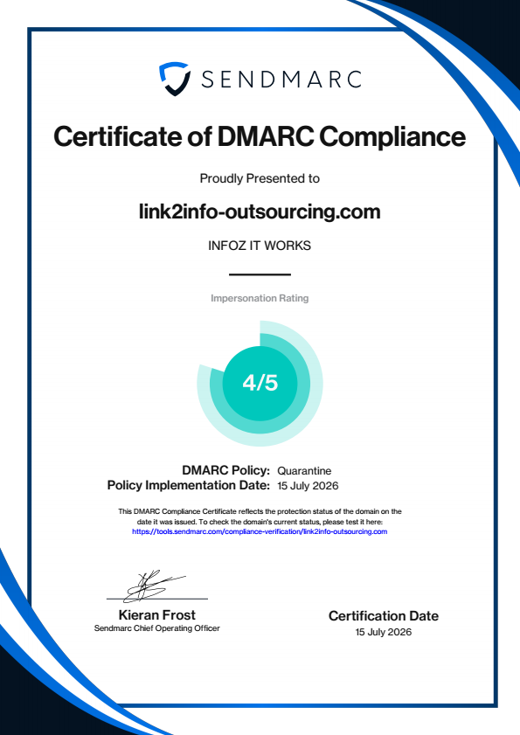This screenshot has width=520, height=735.
Task: Click the domain name 'link2info-outsourcing.com' heading
Action: (260, 211)
